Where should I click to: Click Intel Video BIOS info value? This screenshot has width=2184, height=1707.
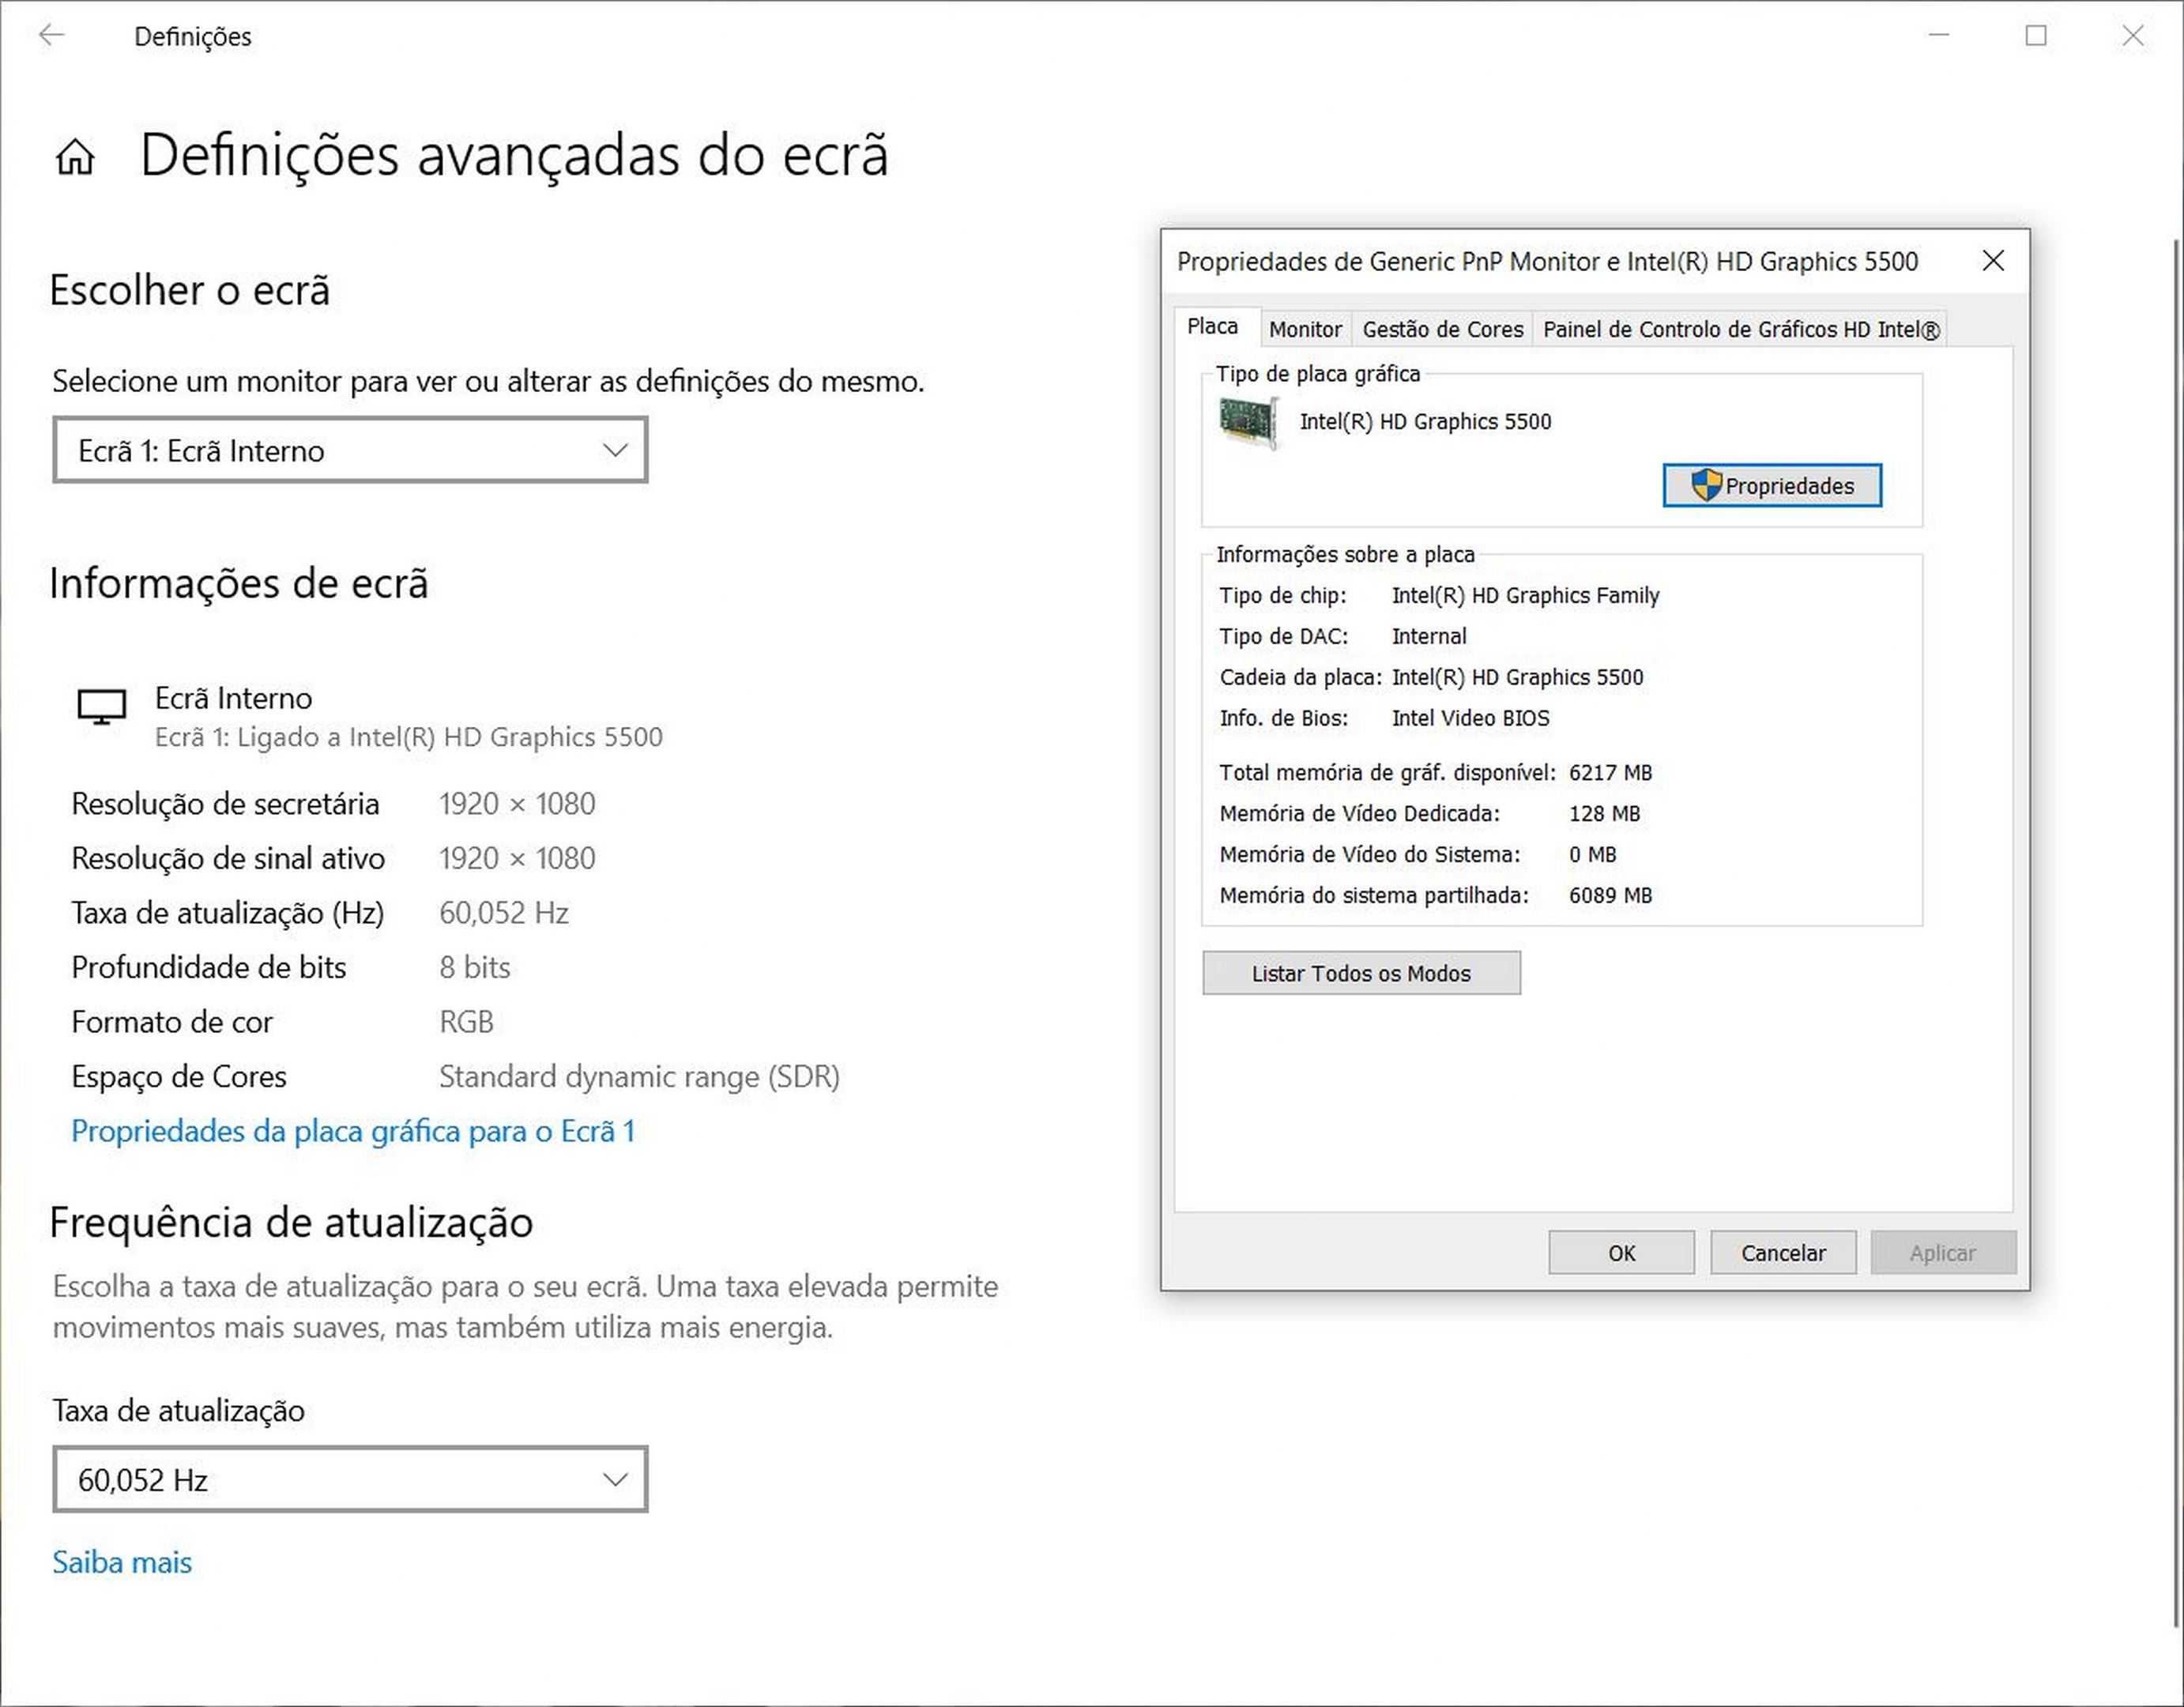1470,718
